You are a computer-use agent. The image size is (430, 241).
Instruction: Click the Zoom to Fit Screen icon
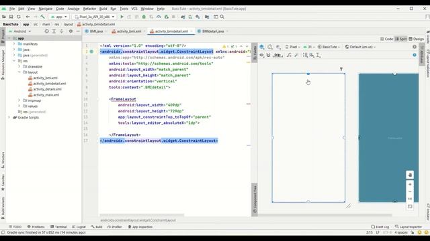[410, 206]
